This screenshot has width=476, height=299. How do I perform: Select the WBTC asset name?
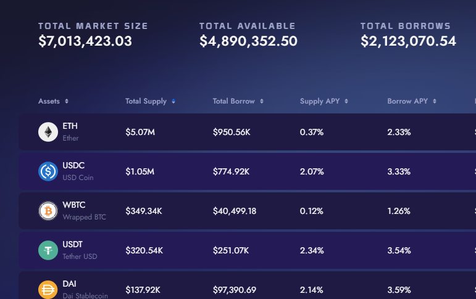[73, 205]
